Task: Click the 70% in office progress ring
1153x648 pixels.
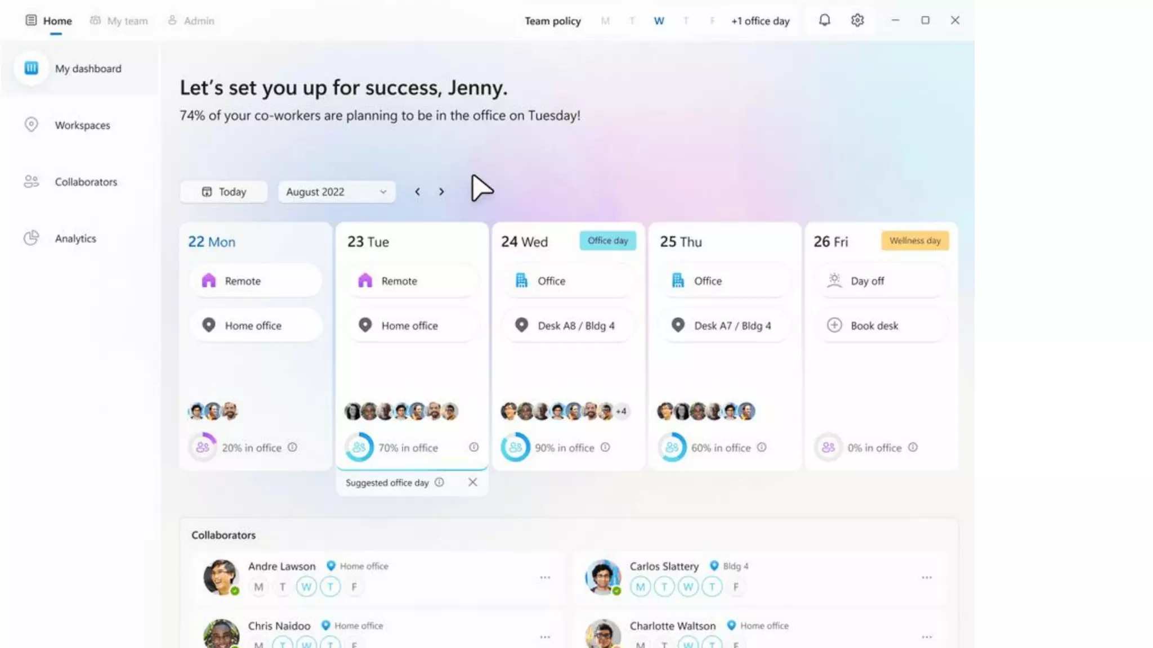Action: pos(359,447)
